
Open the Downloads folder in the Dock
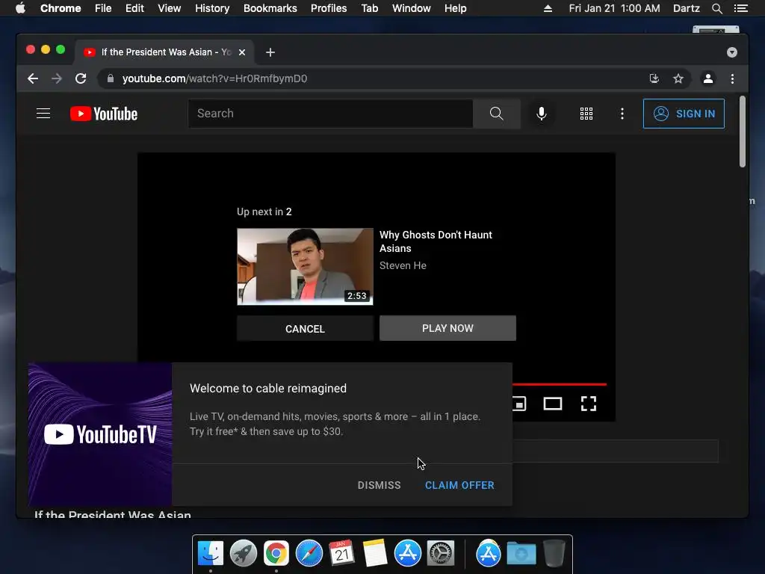click(521, 554)
